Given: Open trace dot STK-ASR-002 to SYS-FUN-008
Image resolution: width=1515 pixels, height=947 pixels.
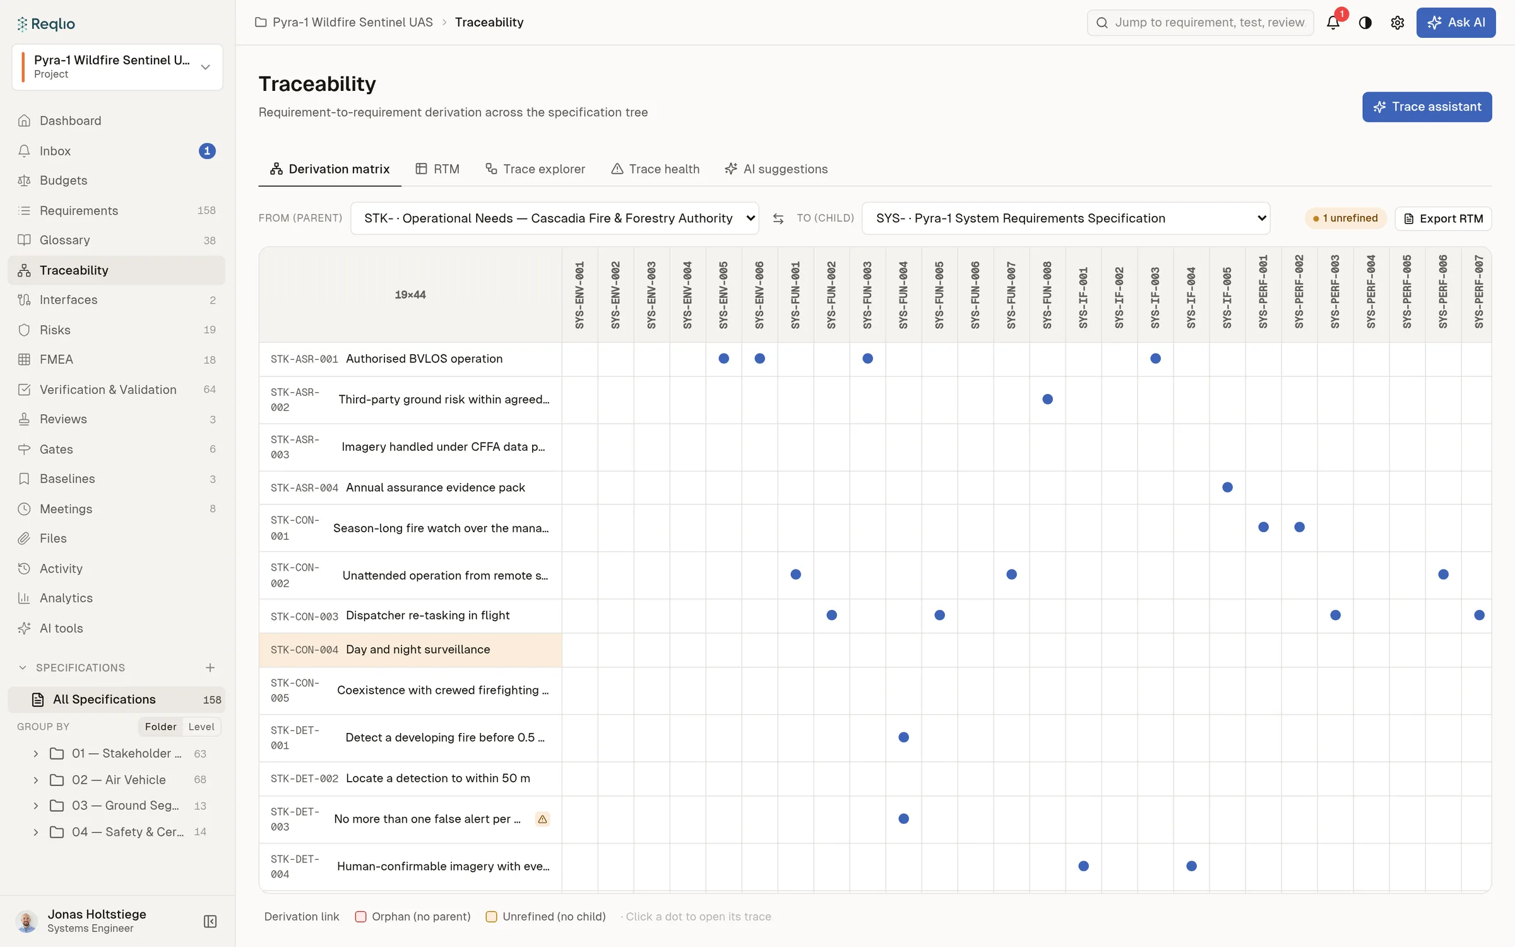Looking at the screenshot, I should 1047,399.
